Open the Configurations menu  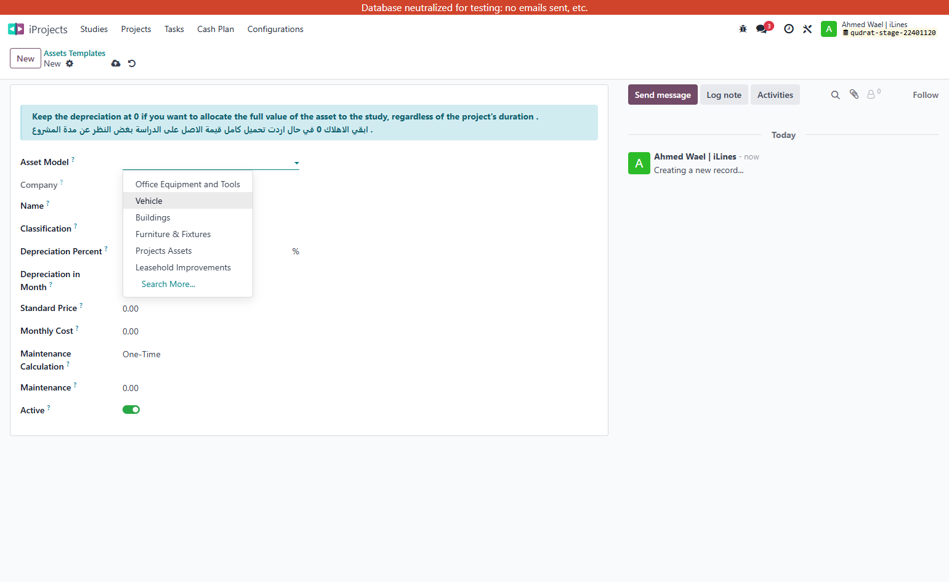pyautogui.click(x=275, y=29)
